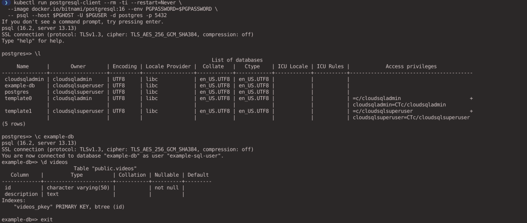Click the Access privileges column header
The width and height of the screenshot is (527, 223).
(411, 66)
